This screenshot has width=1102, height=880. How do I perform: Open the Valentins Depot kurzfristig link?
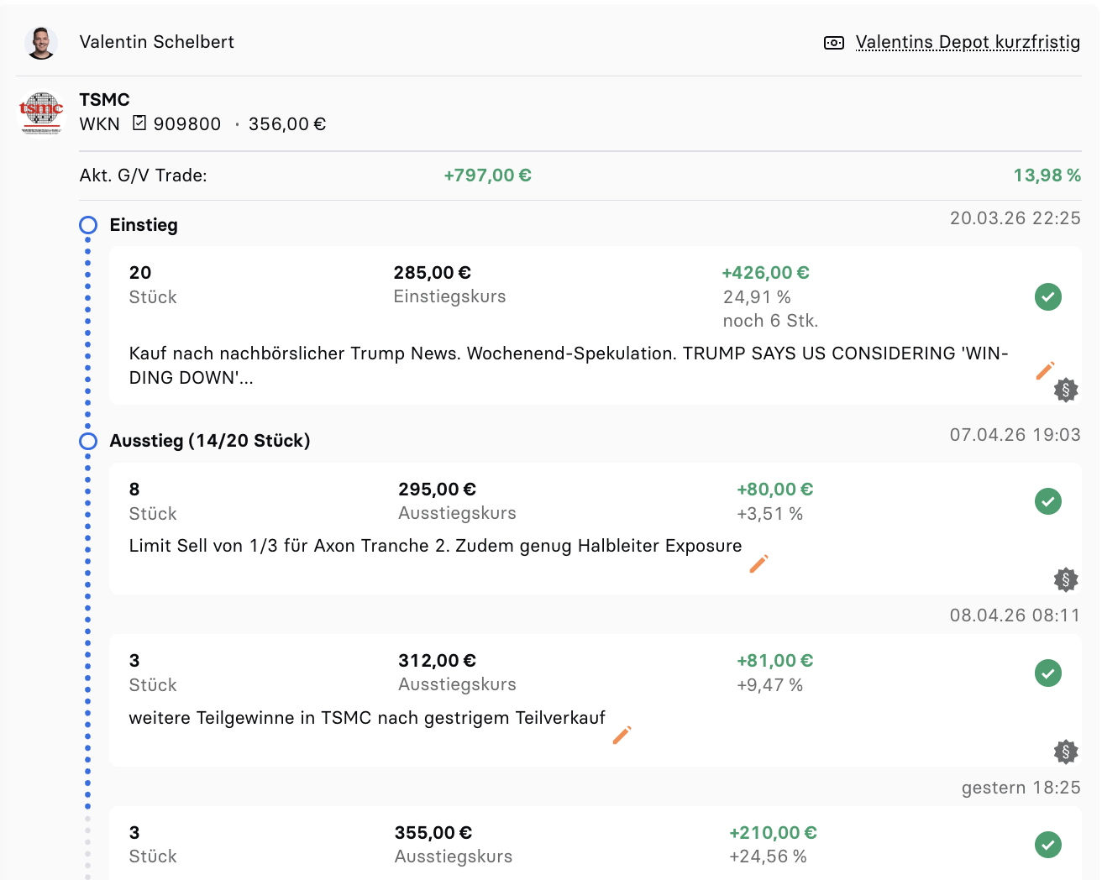pos(968,42)
